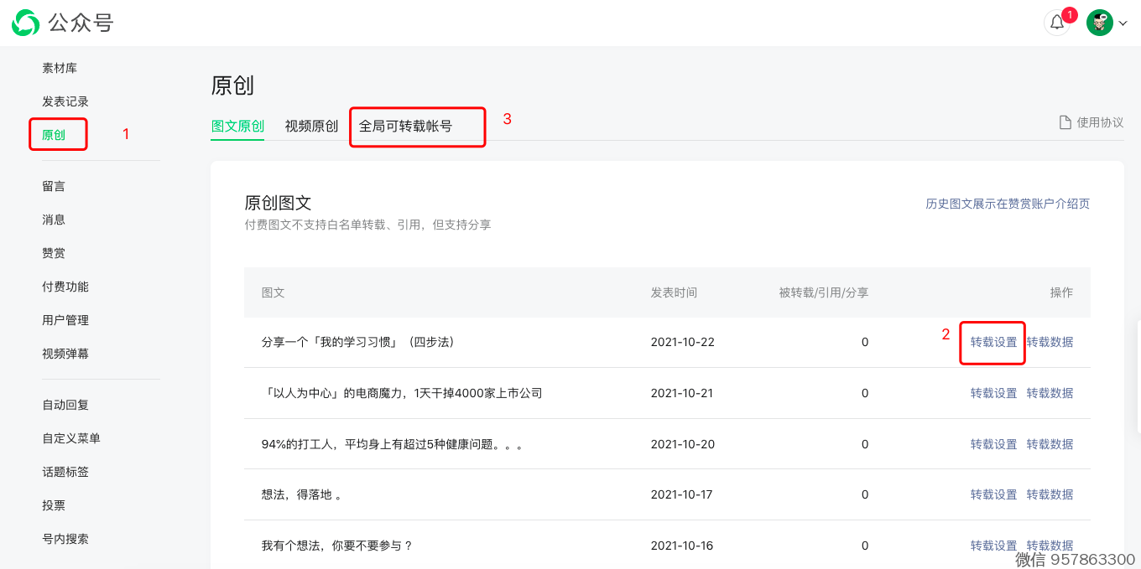Click 历史图文展示在赞赏账户介绍页 link
The image size is (1141, 569).
(1008, 204)
